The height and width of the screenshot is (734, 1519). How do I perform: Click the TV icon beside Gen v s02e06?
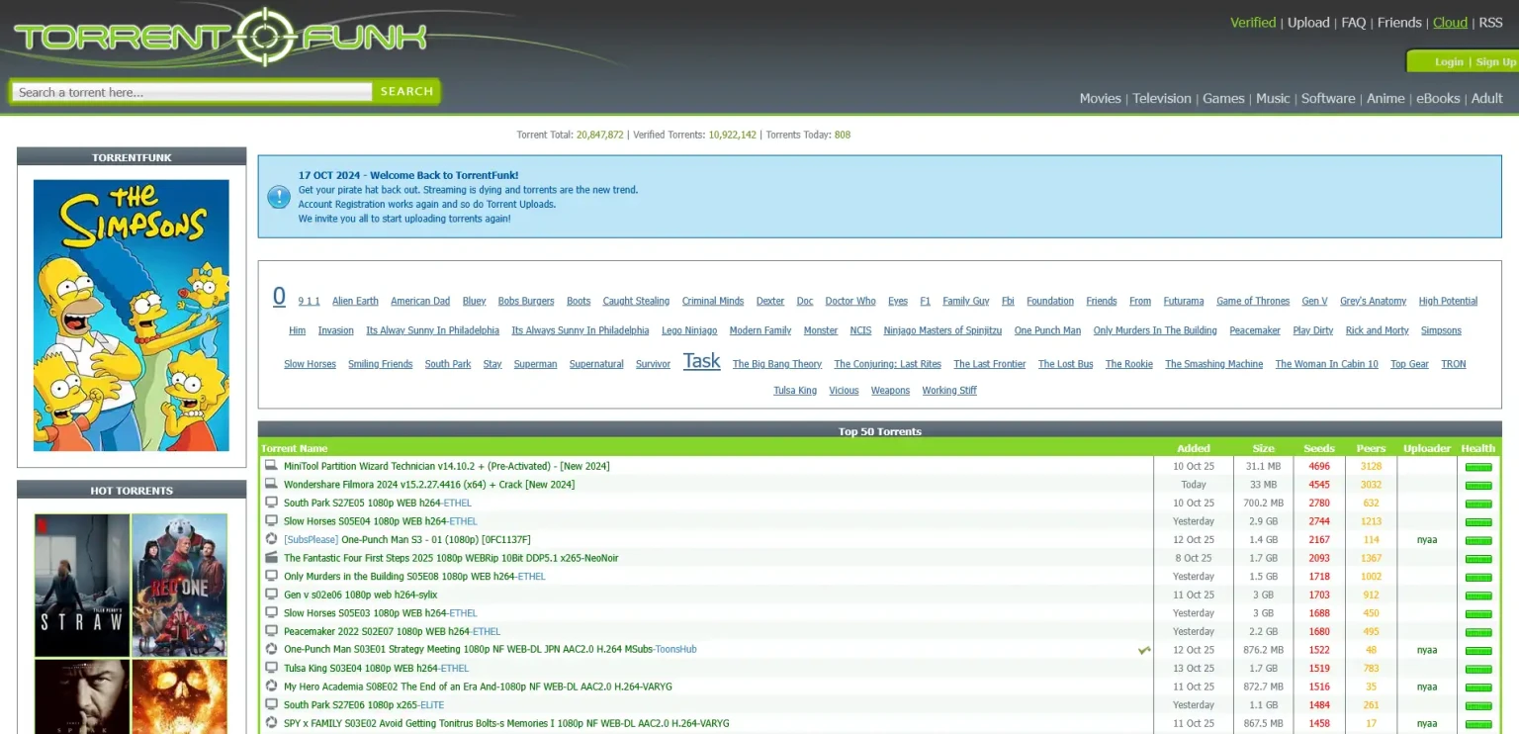click(x=271, y=595)
